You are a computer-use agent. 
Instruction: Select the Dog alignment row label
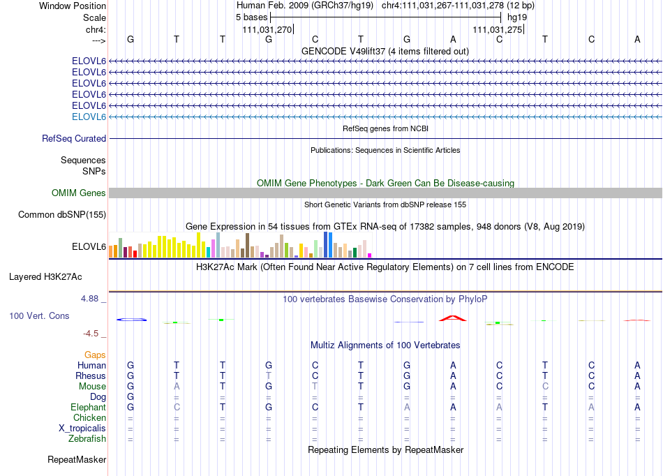click(x=98, y=397)
